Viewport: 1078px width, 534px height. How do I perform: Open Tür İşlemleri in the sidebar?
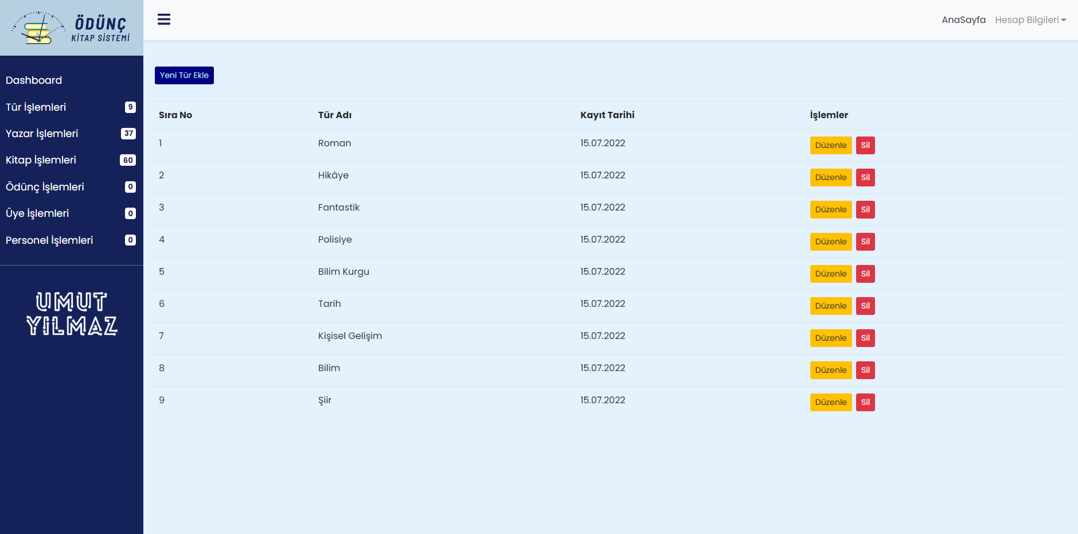pyautogui.click(x=36, y=107)
